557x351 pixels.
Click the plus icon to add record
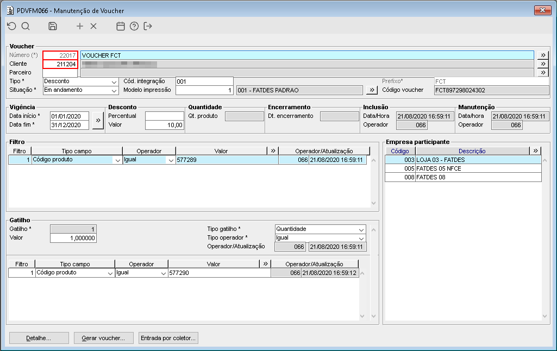[80, 26]
